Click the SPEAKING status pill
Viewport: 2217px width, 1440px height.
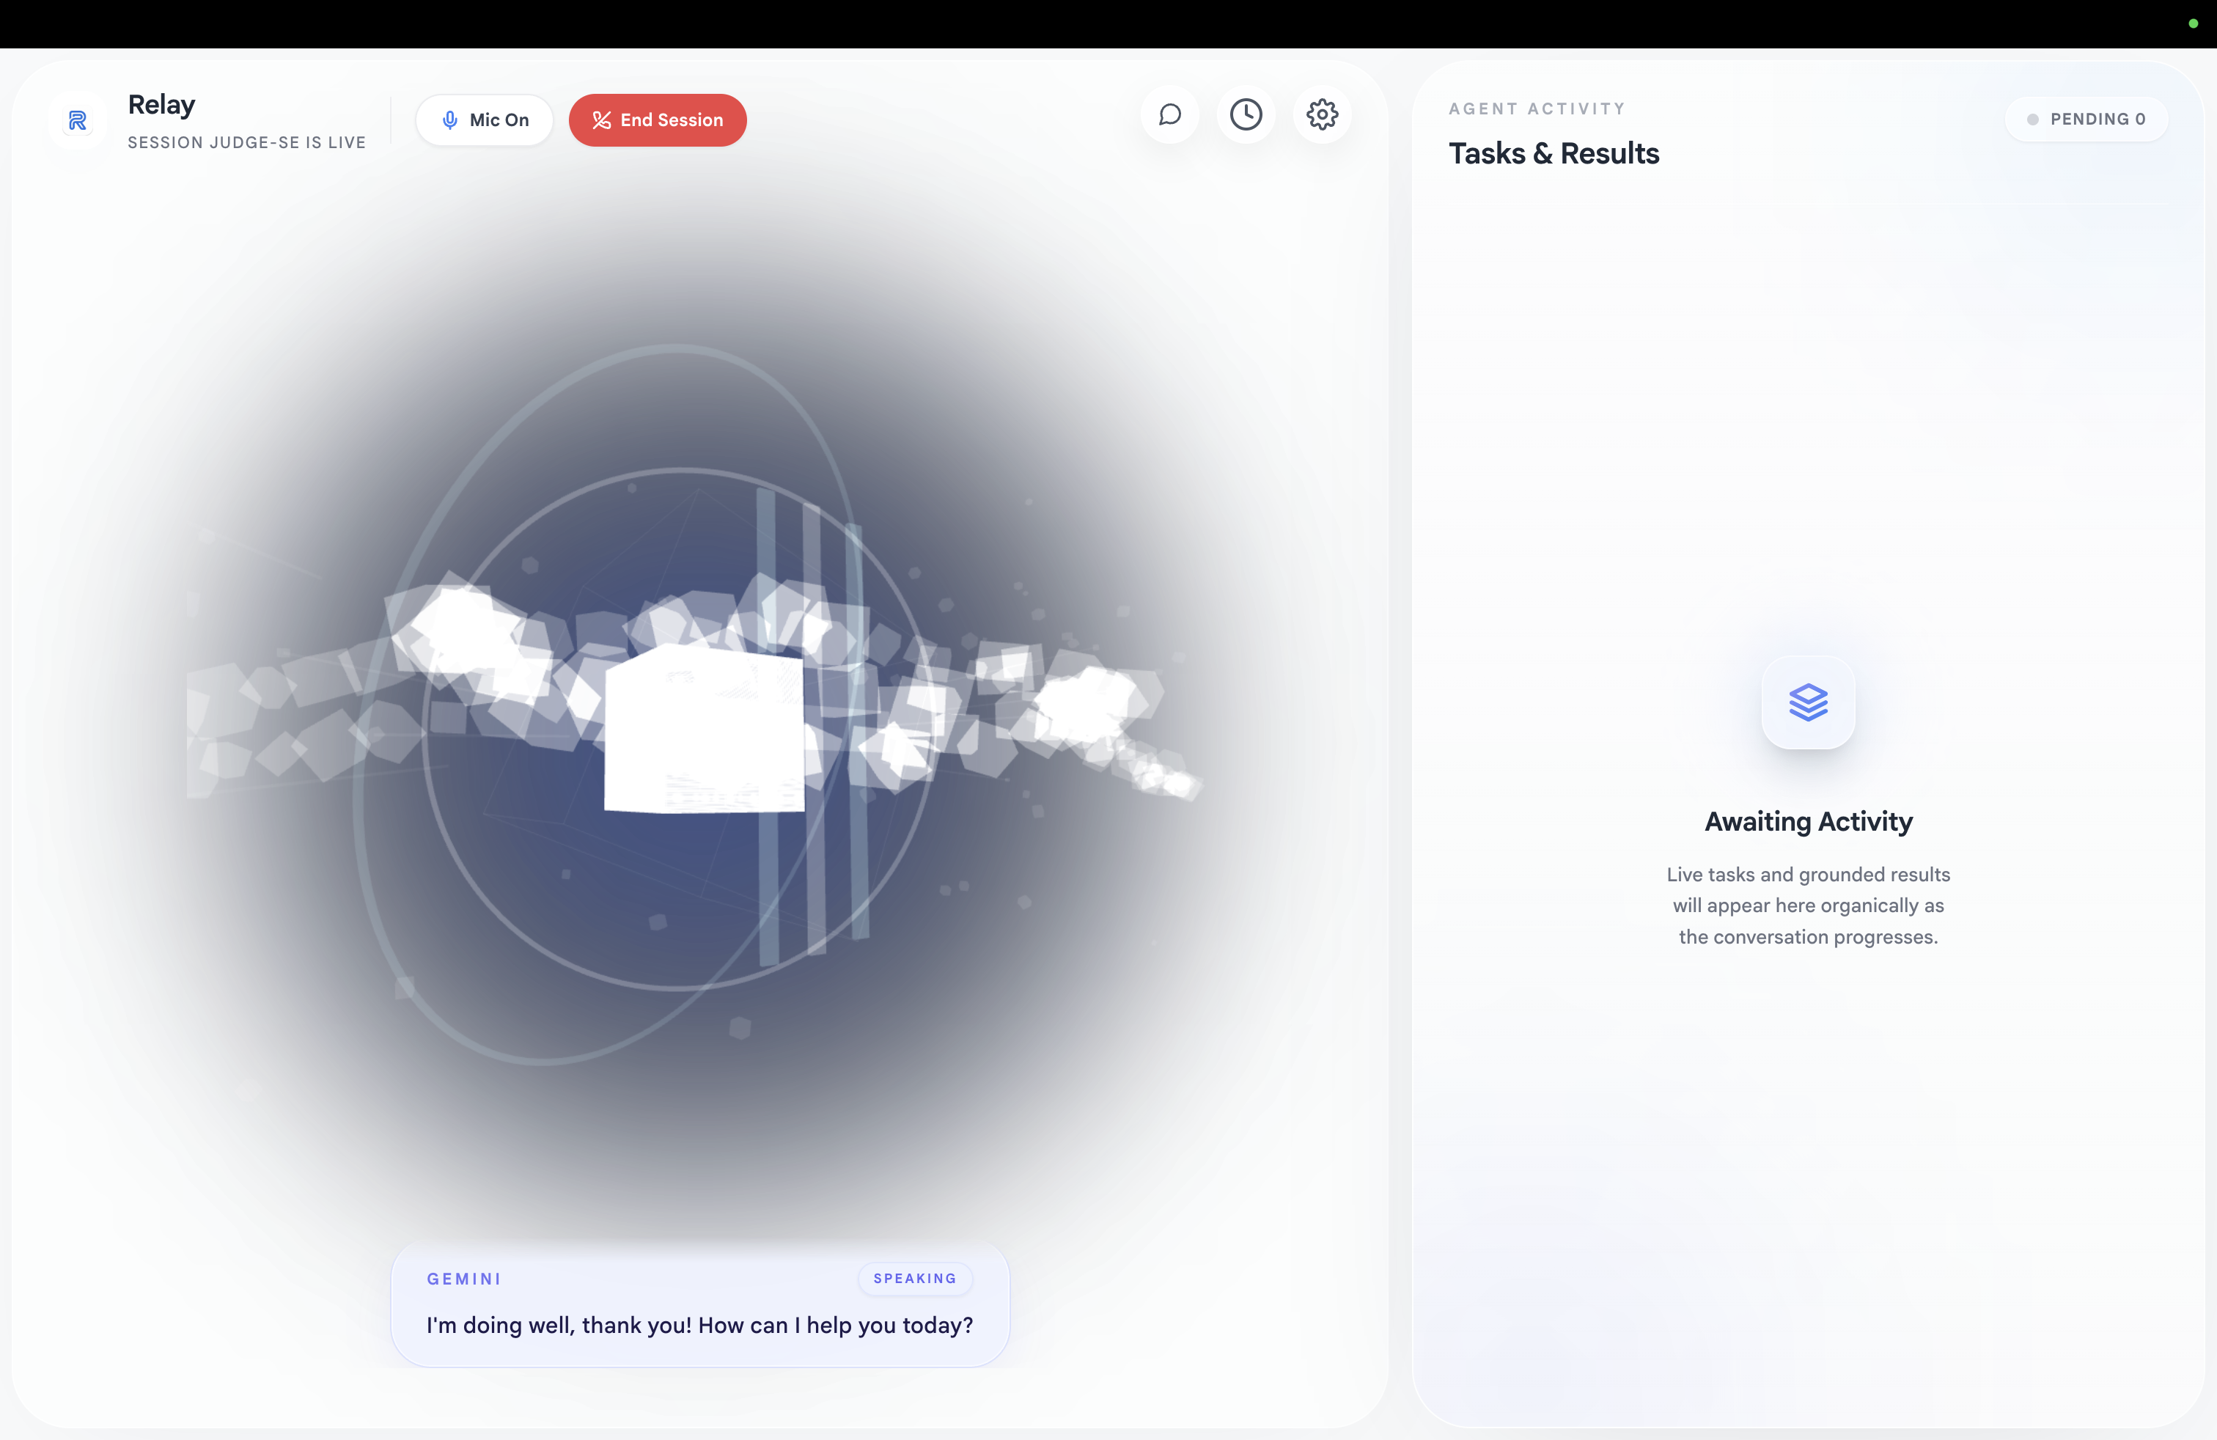tap(913, 1279)
